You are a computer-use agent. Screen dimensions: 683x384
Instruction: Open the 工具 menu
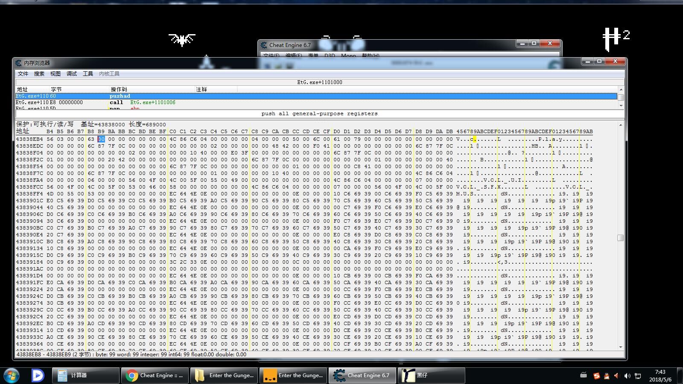pyautogui.click(x=88, y=74)
